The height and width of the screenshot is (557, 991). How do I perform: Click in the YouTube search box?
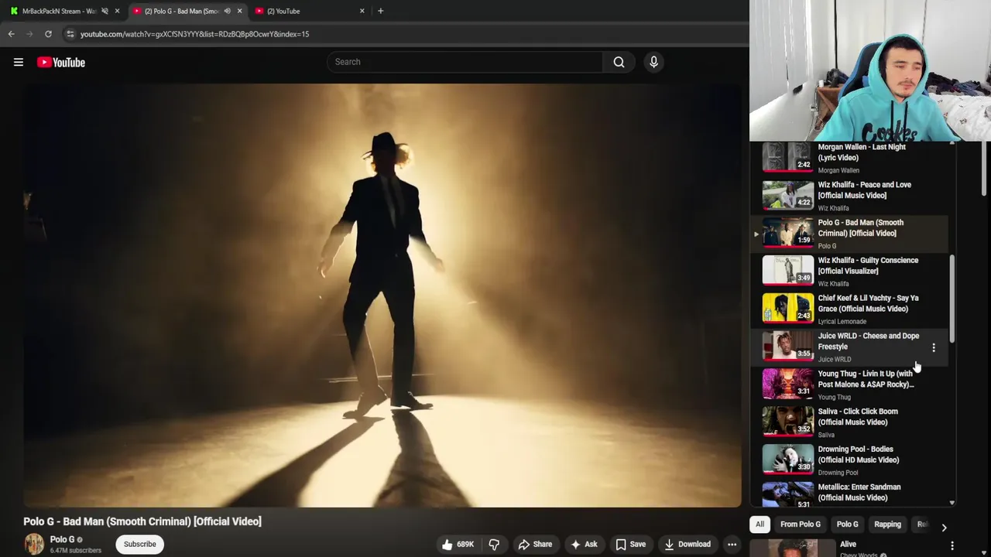pyautogui.click(x=465, y=62)
